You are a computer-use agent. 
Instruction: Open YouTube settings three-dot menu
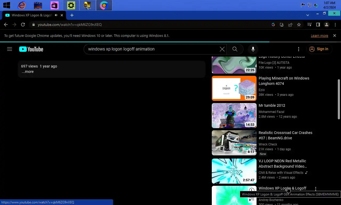point(299,49)
